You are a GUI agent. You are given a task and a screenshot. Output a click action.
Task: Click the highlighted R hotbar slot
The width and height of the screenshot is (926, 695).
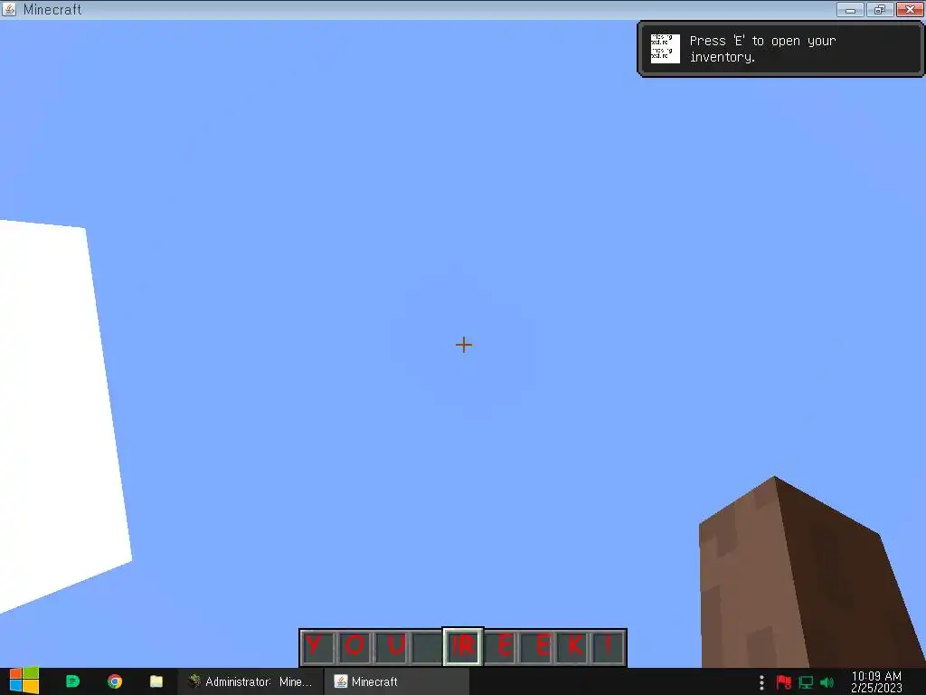coord(463,646)
